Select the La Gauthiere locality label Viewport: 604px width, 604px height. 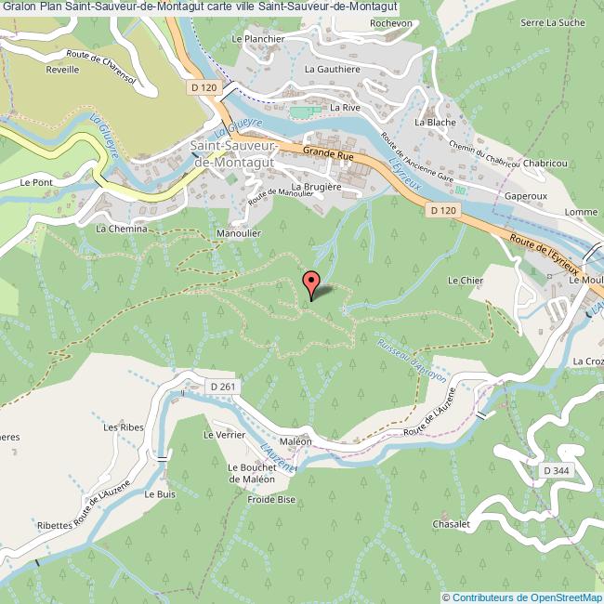[x=333, y=70]
